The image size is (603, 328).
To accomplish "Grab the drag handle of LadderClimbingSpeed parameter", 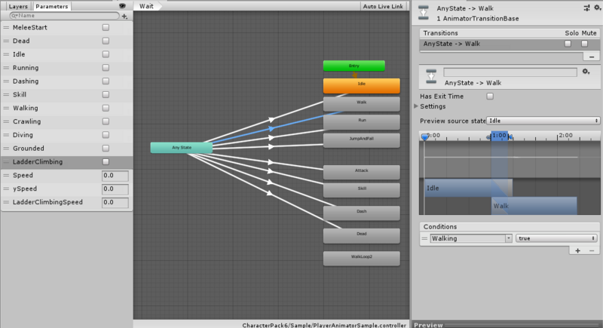I will pos(6,202).
